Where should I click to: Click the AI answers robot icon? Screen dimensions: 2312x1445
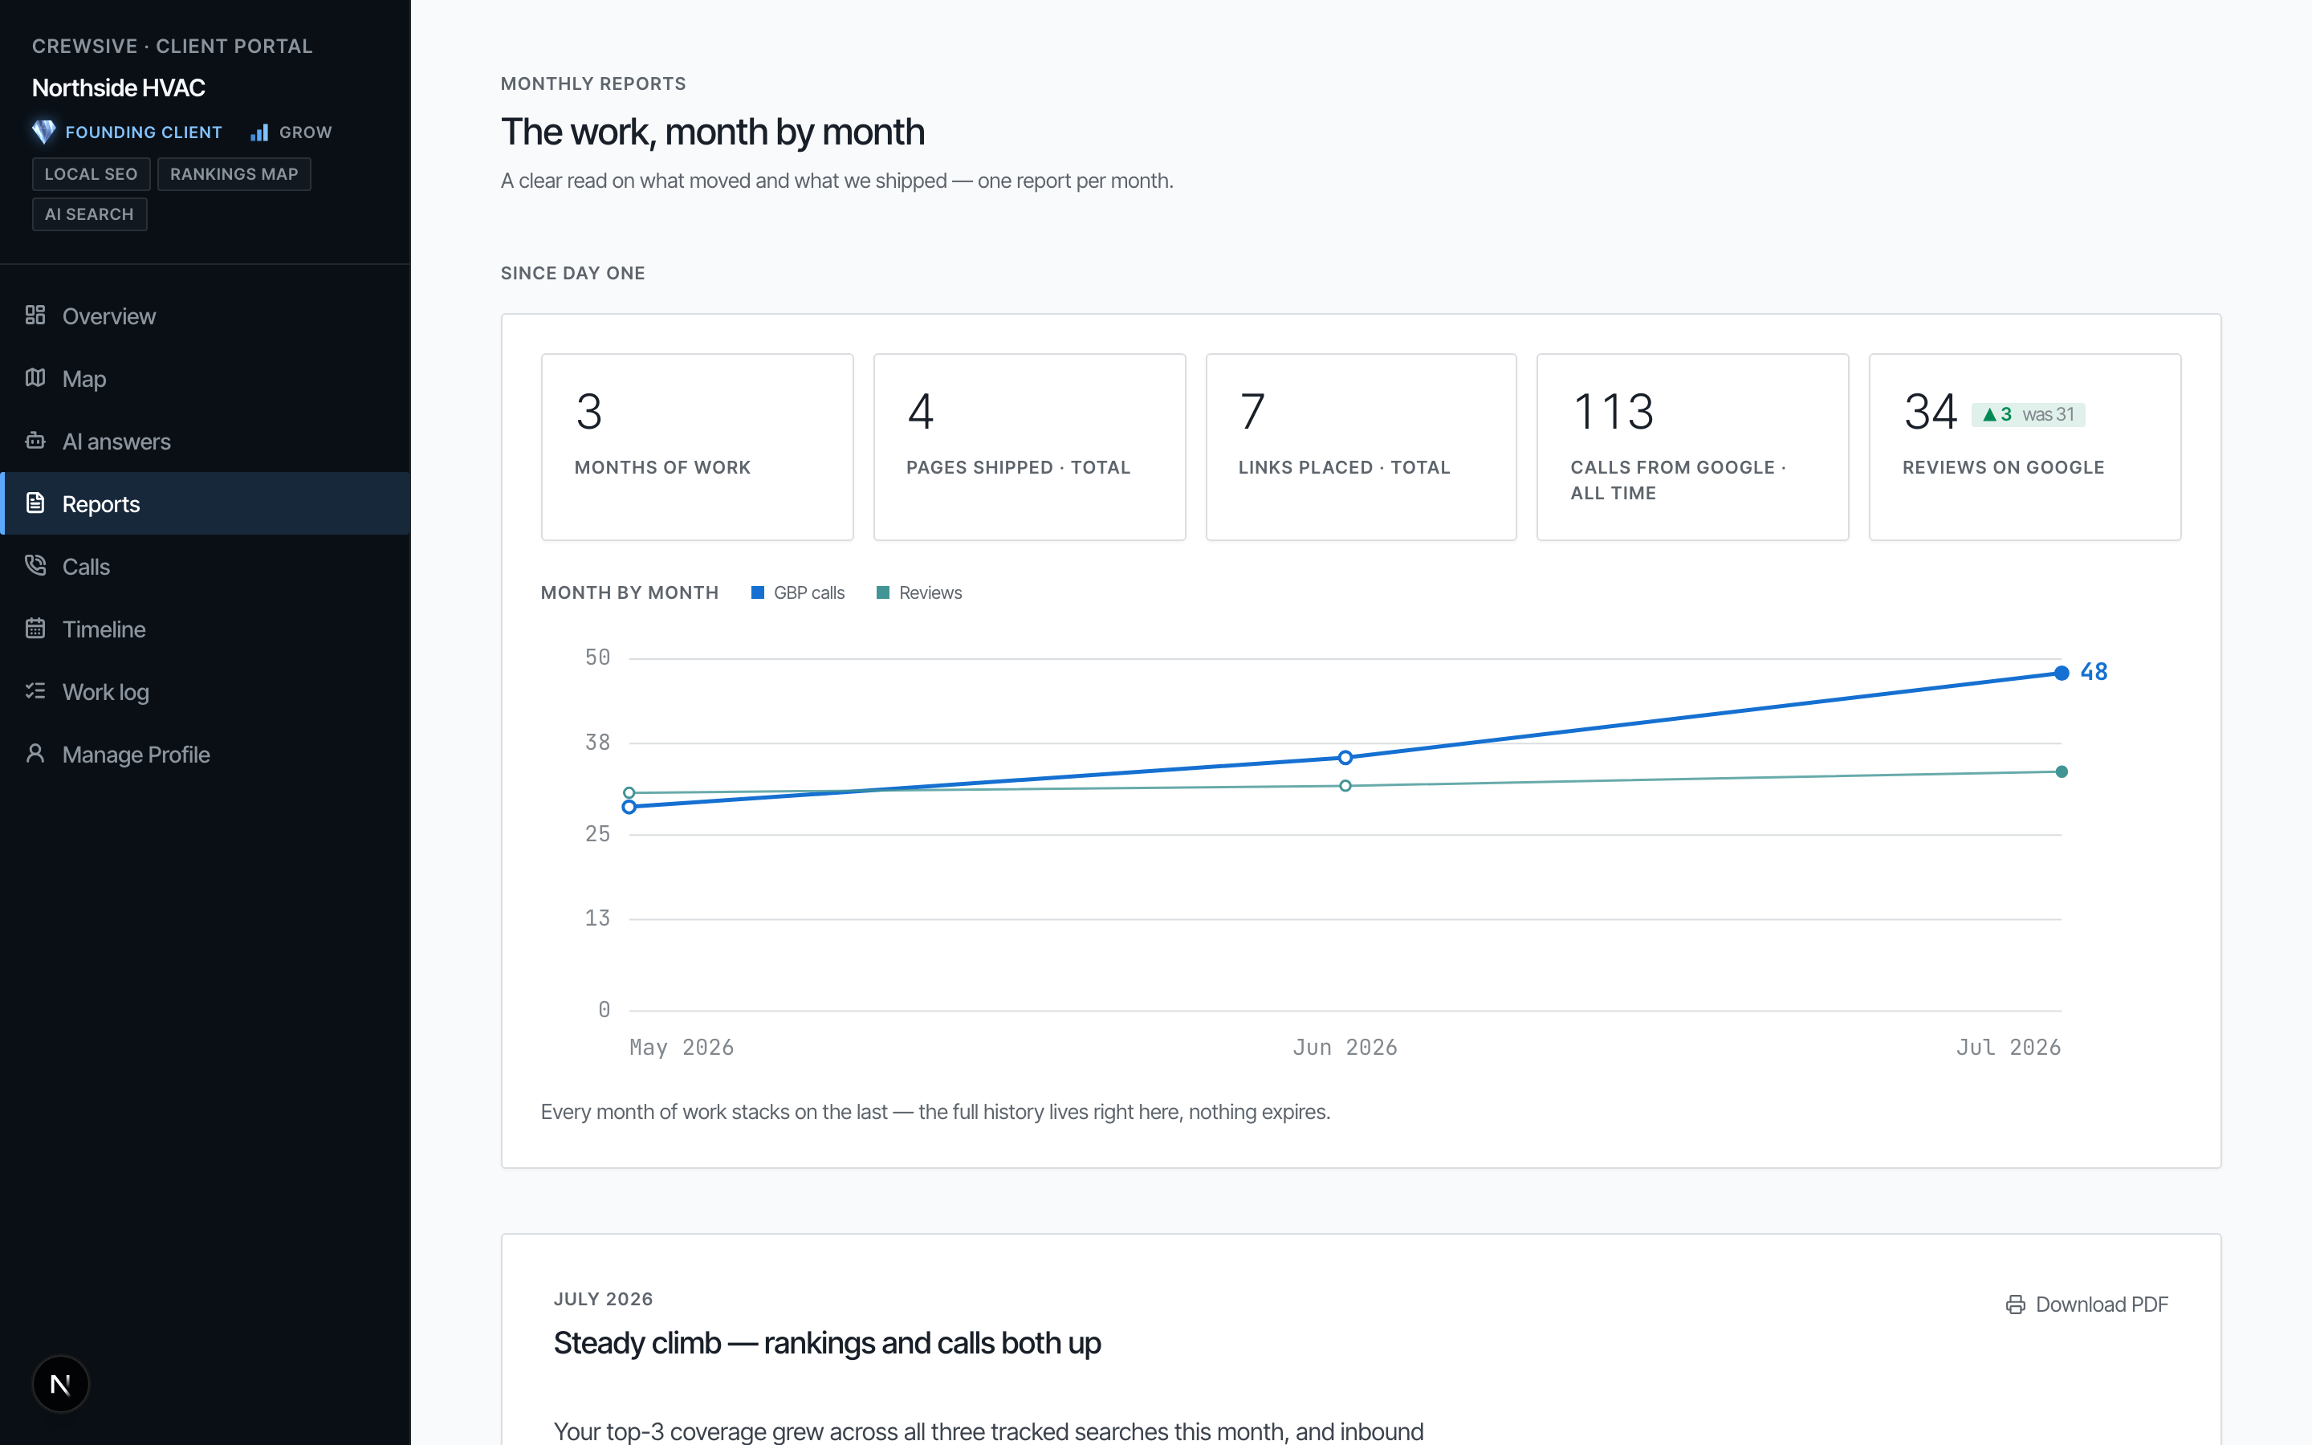point(35,441)
